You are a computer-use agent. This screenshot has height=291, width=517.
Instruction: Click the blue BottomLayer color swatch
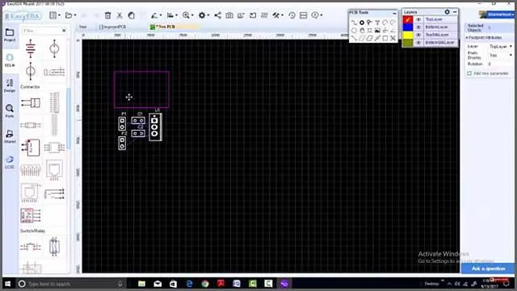click(408, 27)
